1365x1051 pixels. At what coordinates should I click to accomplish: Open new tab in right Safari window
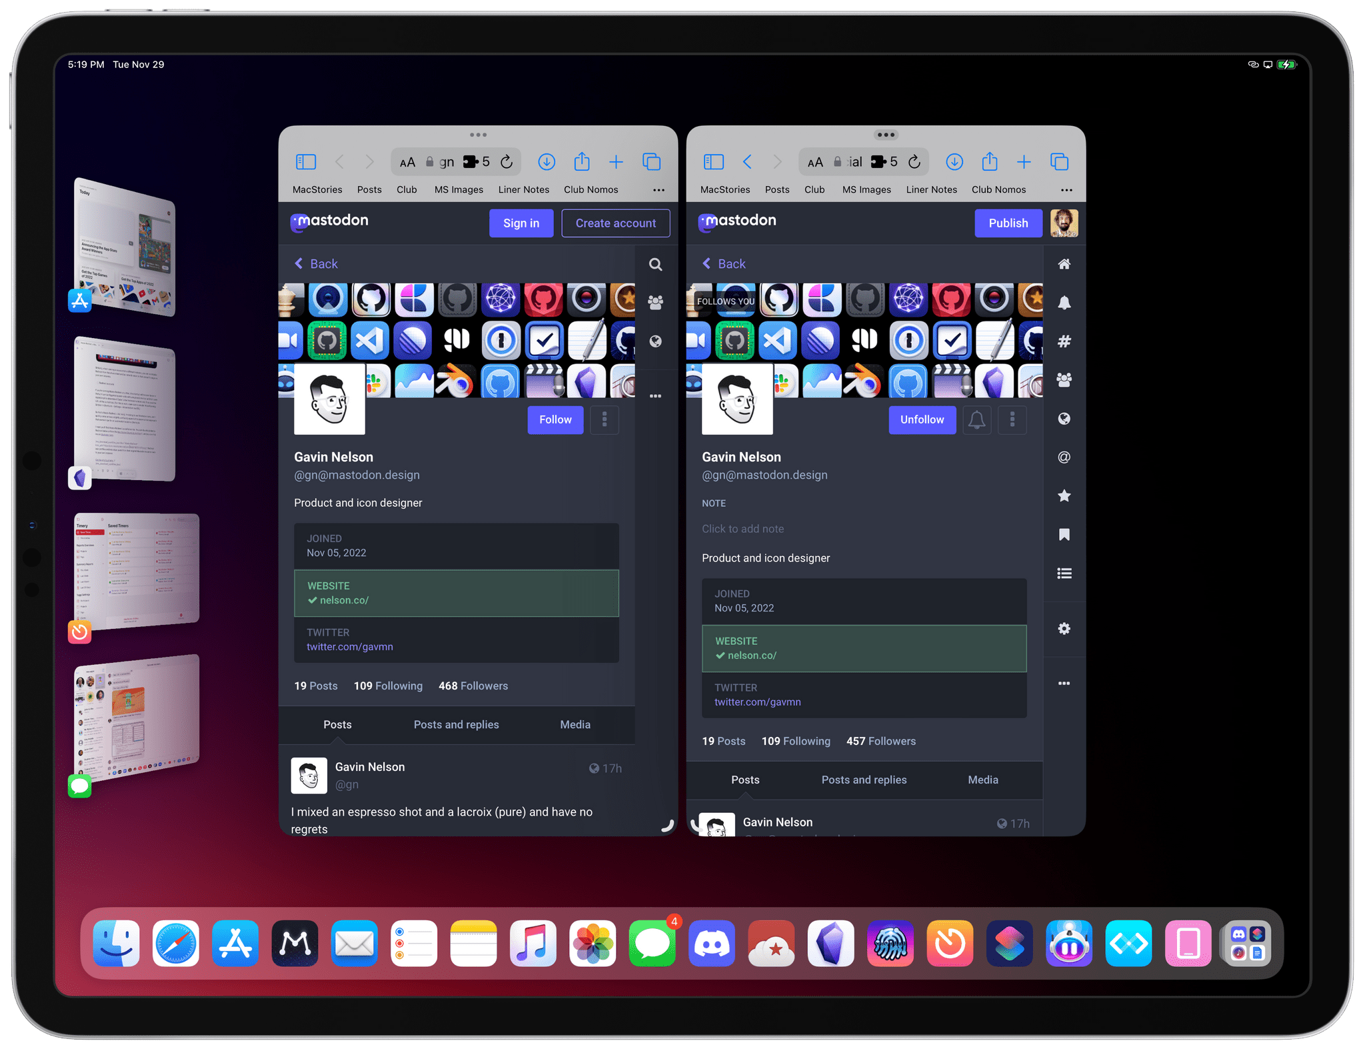[1024, 161]
